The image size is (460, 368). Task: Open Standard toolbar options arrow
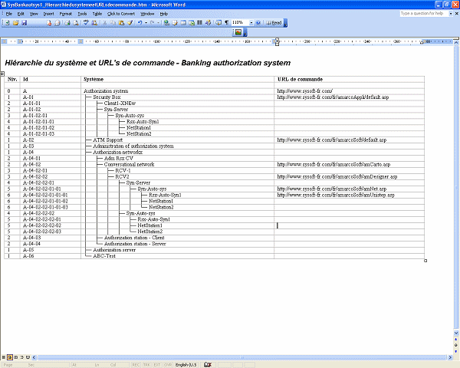click(285, 23)
